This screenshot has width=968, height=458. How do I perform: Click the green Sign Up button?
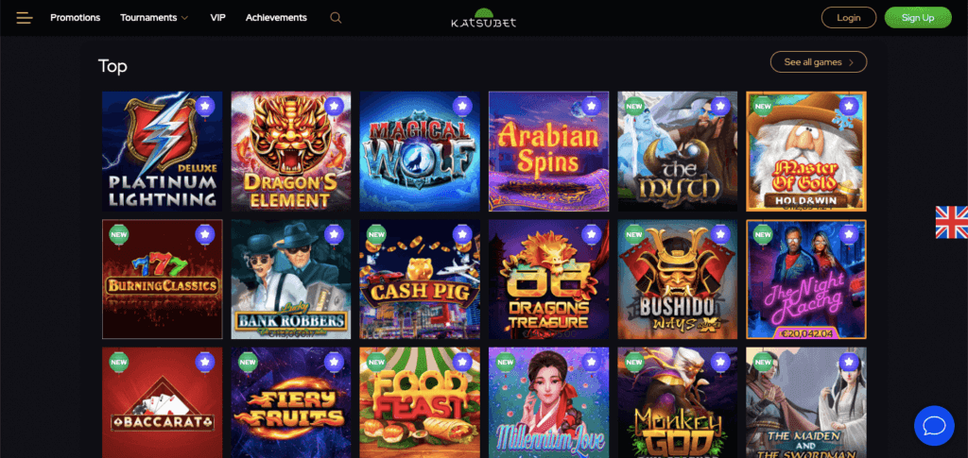tap(918, 18)
